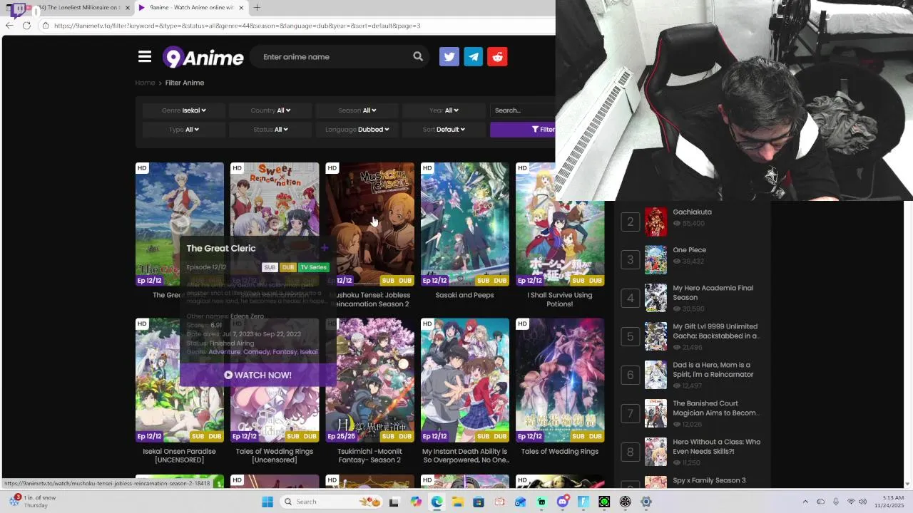Viewport: 913px width, 513px height.
Task: Click the search magnifier icon in anime search
Action: [x=418, y=56]
